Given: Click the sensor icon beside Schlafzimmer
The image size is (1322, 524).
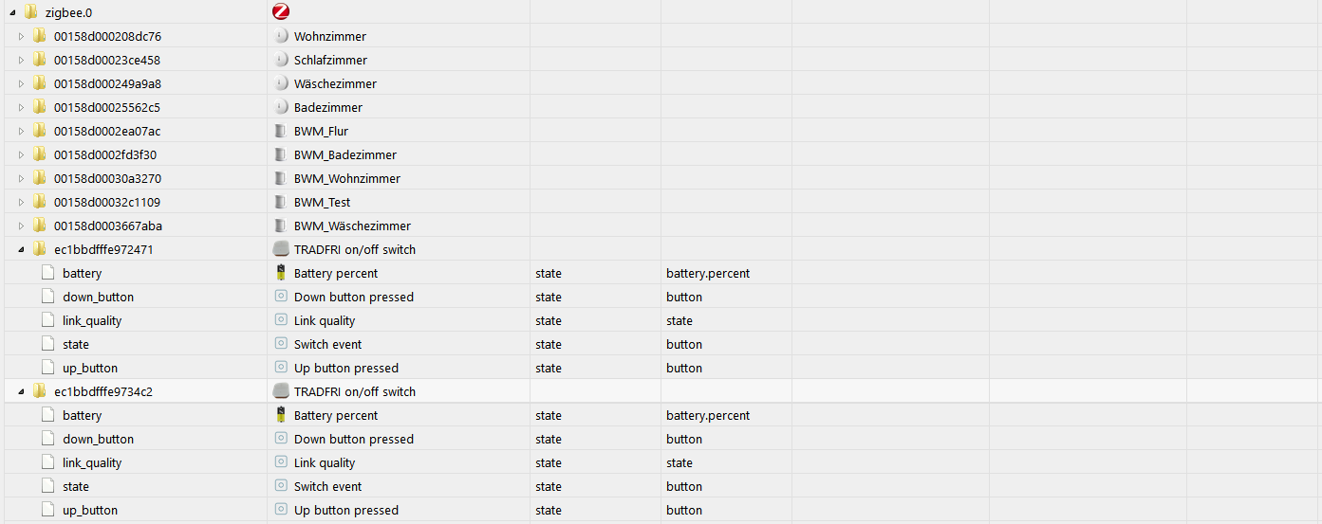Looking at the screenshot, I should tap(280, 60).
